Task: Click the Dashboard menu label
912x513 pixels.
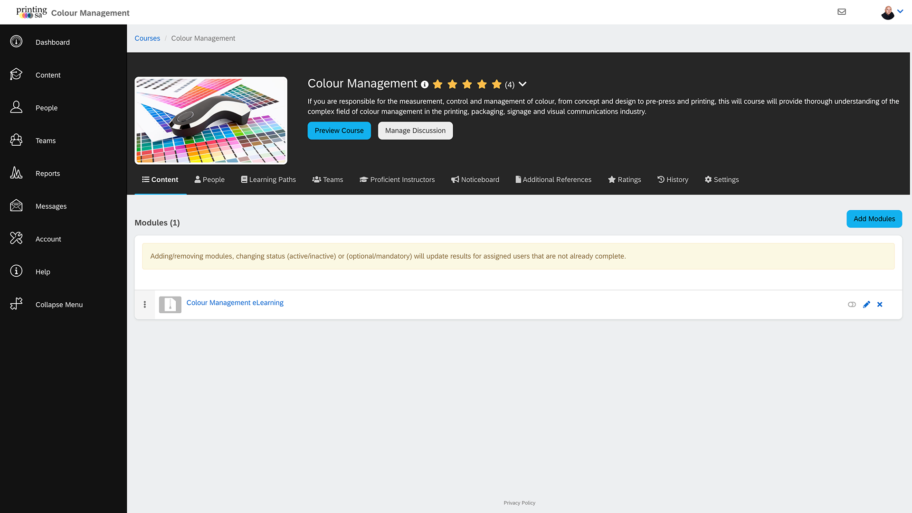Action: 52,42
